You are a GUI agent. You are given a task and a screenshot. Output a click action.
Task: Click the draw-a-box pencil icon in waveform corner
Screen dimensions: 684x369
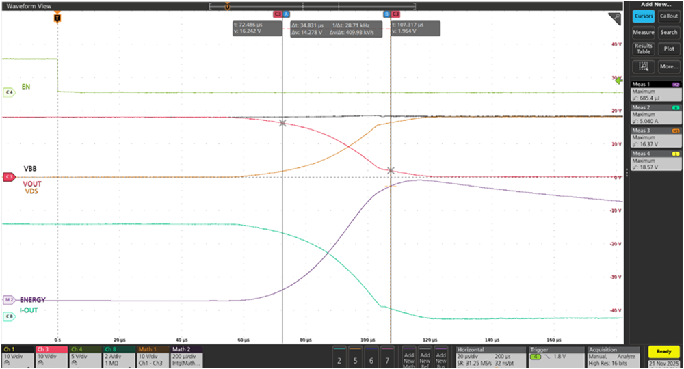[615, 18]
